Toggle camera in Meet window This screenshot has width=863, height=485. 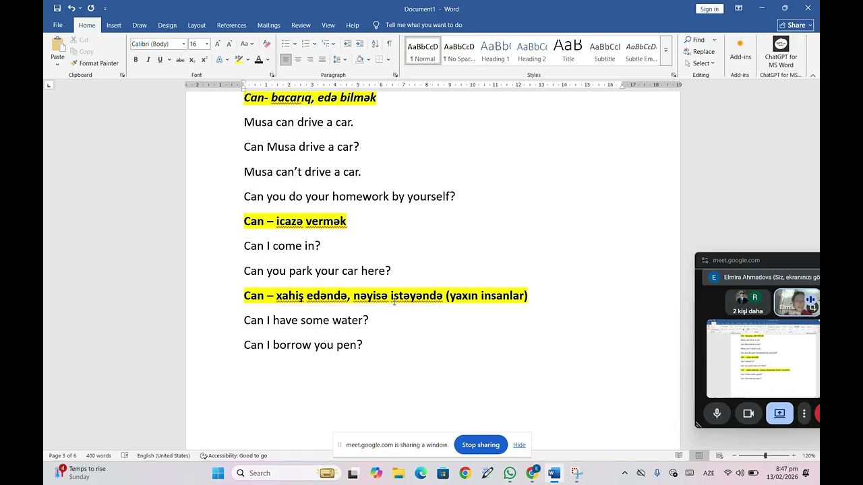point(748,414)
